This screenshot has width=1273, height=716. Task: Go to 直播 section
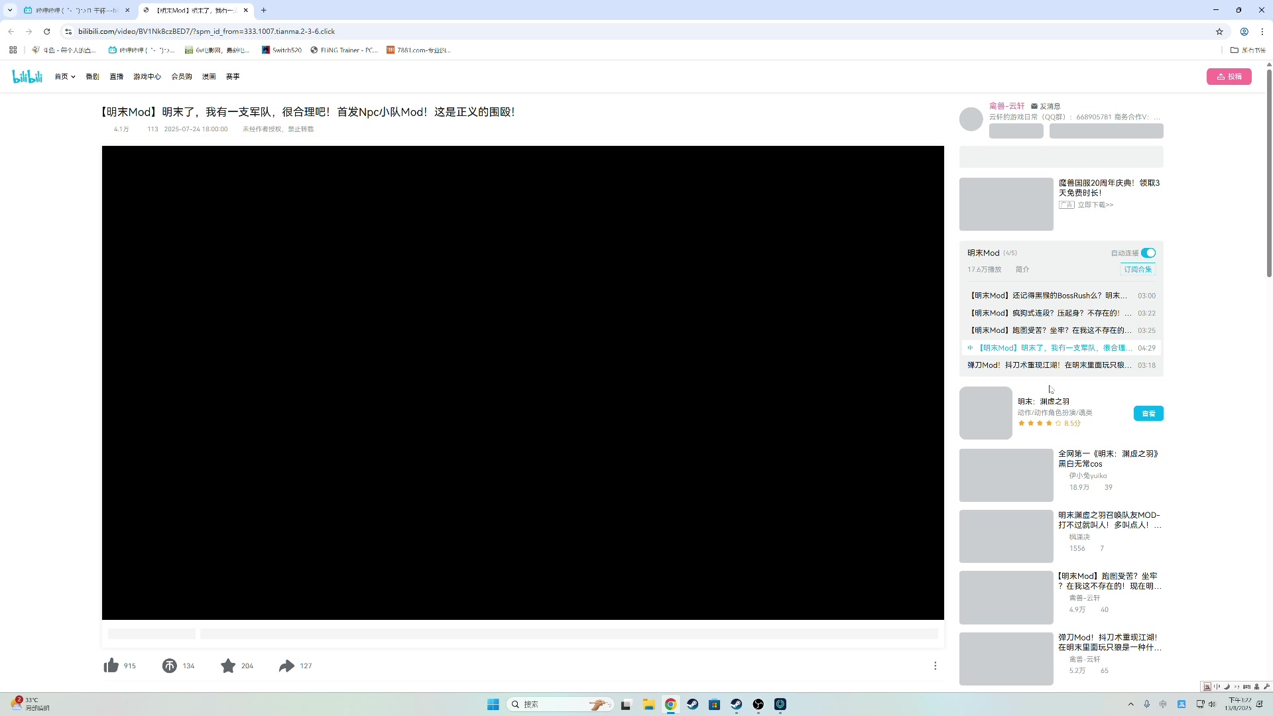click(x=117, y=77)
